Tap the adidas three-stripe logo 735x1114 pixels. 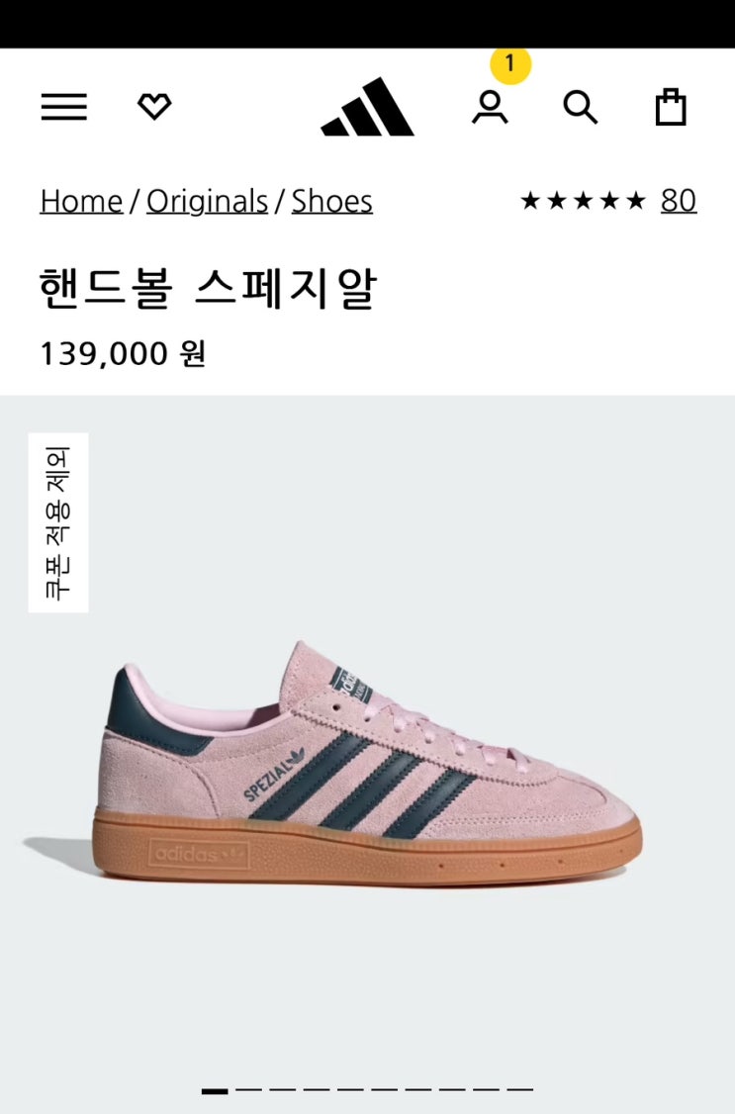point(367,107)
